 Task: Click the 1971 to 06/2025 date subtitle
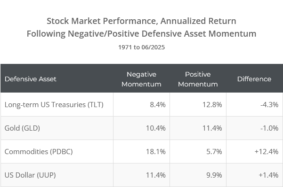[x=141, y=47]
